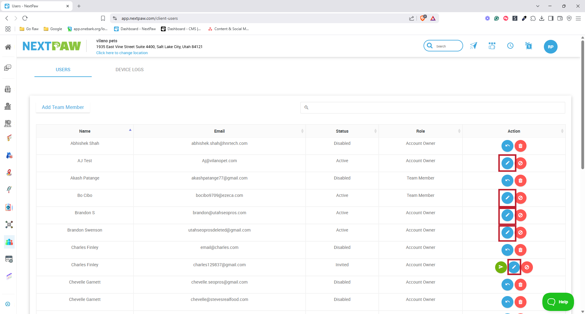The height and width of the screenshot is (314, 585).
Task: Sort the table by Role column
Action: coord(420,131)
